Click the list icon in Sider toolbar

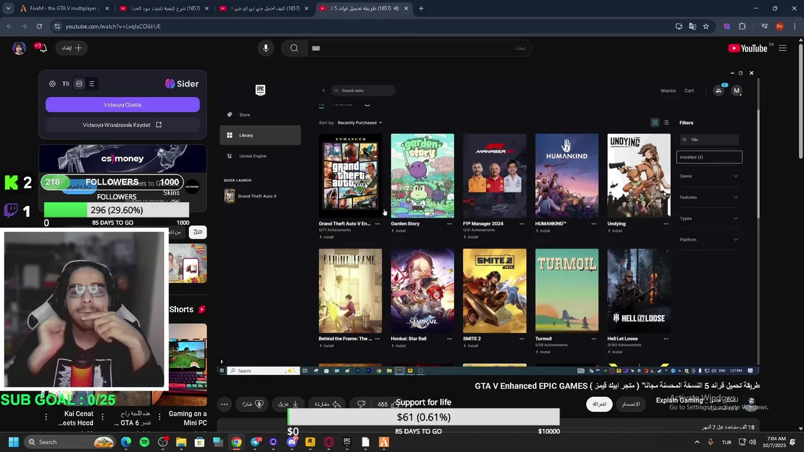(92, 83)
